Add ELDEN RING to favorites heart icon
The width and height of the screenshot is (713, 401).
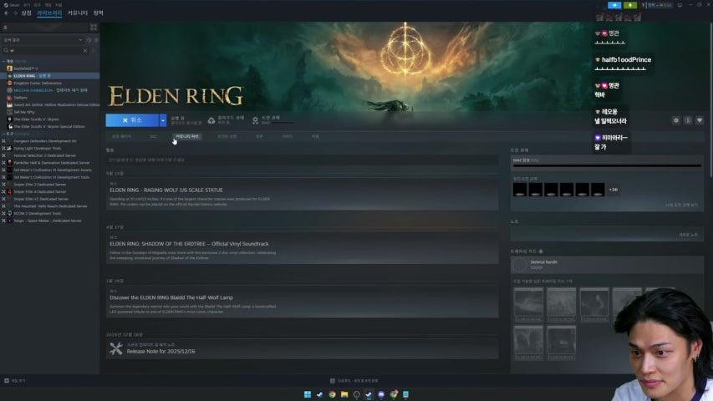[700, 120]
